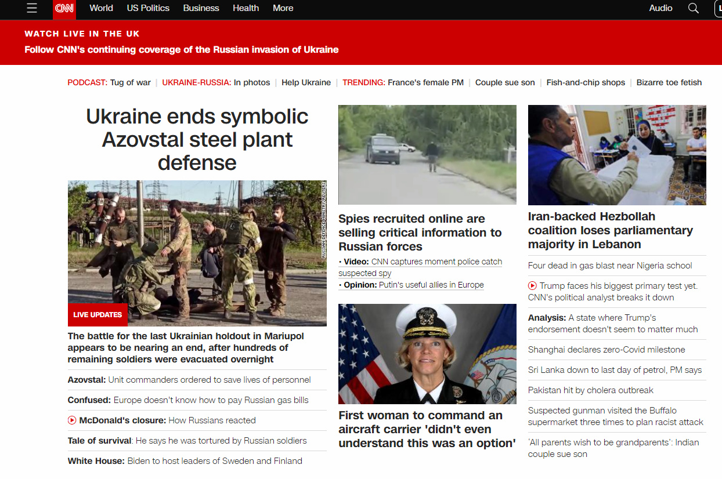Click the LIVE UPDATES badge
The width and height of the screenshot is (722, 479).
click(x=98, y=315)
